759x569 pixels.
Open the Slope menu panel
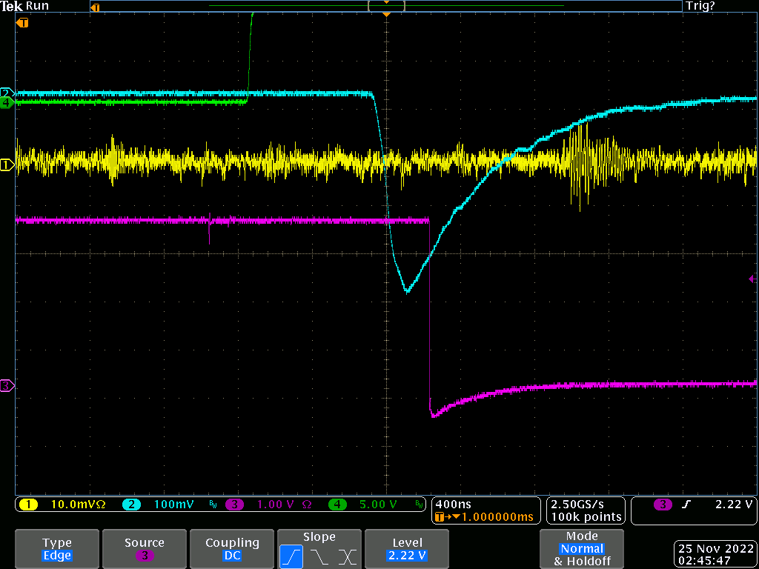tap(319, 537)
